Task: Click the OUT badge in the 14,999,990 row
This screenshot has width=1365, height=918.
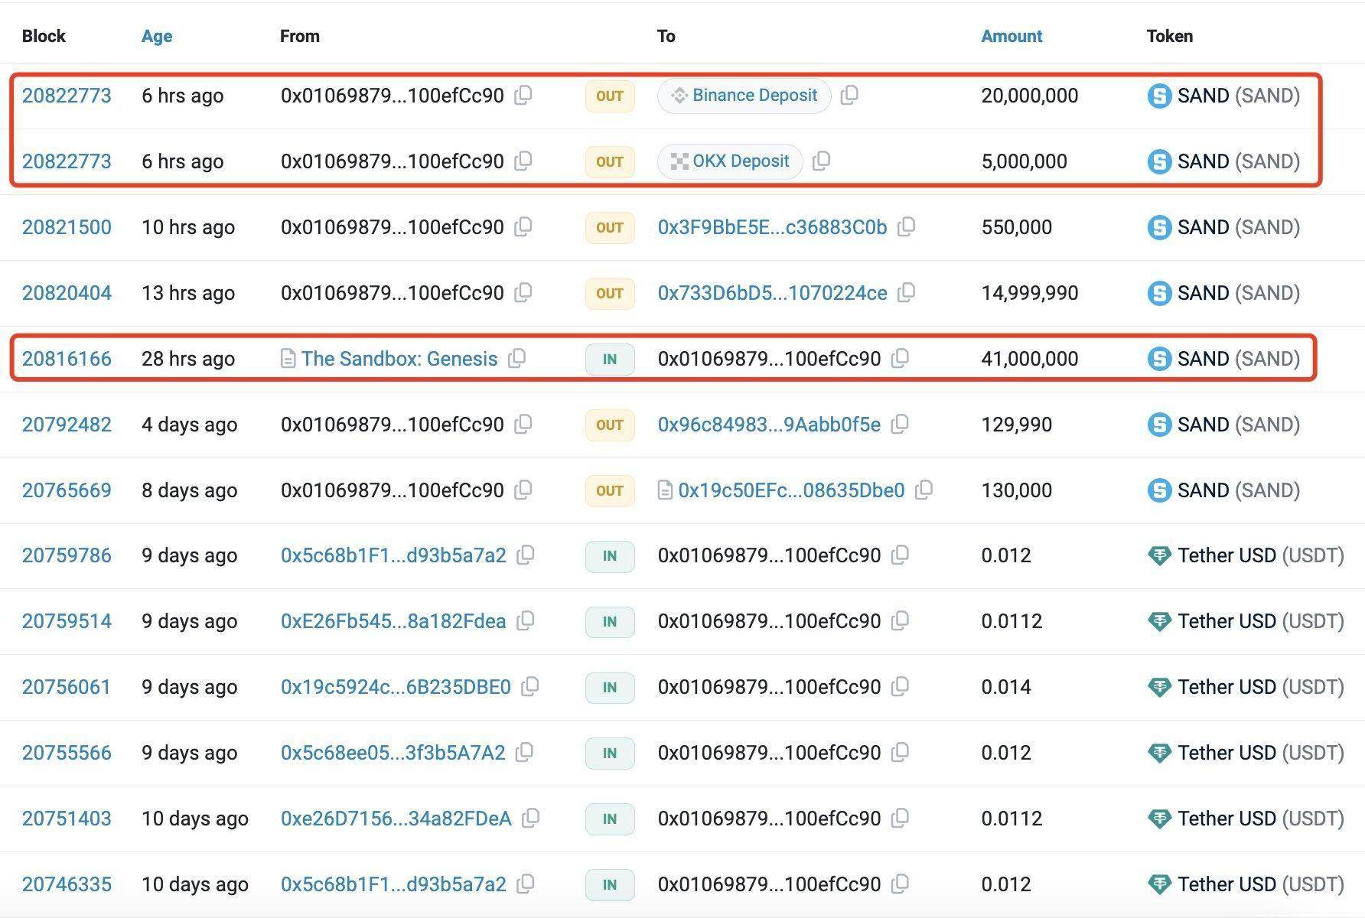Action: click(x=610, y=293)
